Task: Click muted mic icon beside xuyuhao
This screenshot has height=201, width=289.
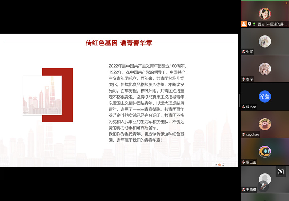Action: coord(243,135)
